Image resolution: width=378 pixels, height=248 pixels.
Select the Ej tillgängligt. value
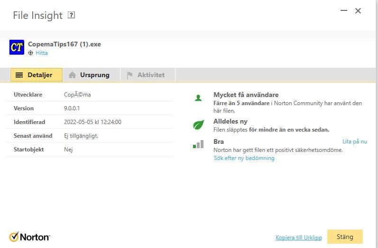[x=81, y=136]
